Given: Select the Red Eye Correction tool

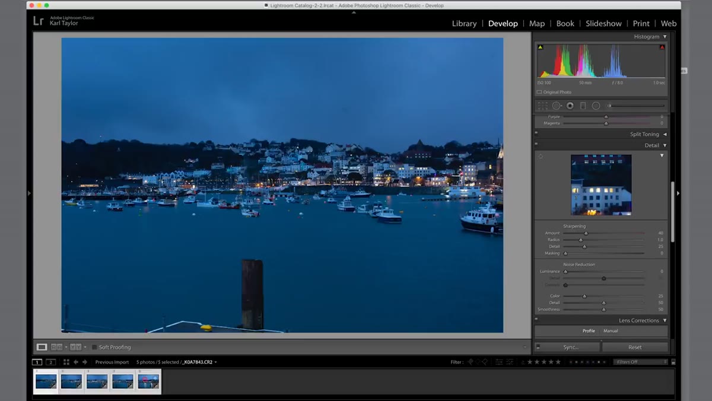Looking at the screenshot, I should pyautogui.click(x=570, y=106).
